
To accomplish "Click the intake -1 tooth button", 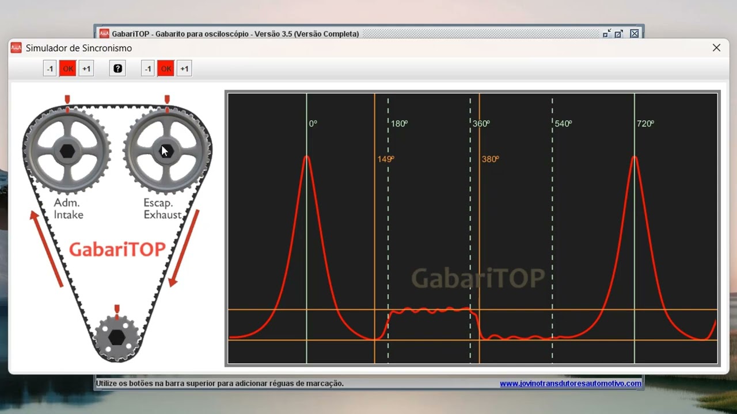I will [x=50, y=69].
